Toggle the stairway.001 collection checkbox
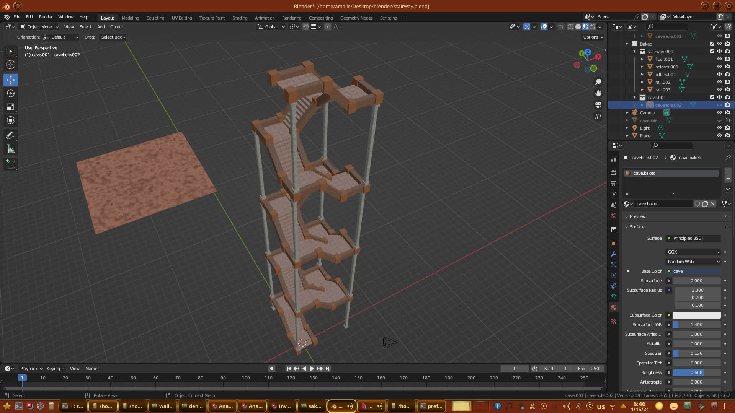This screenshot has width=735, height=413. coord(712,51)
